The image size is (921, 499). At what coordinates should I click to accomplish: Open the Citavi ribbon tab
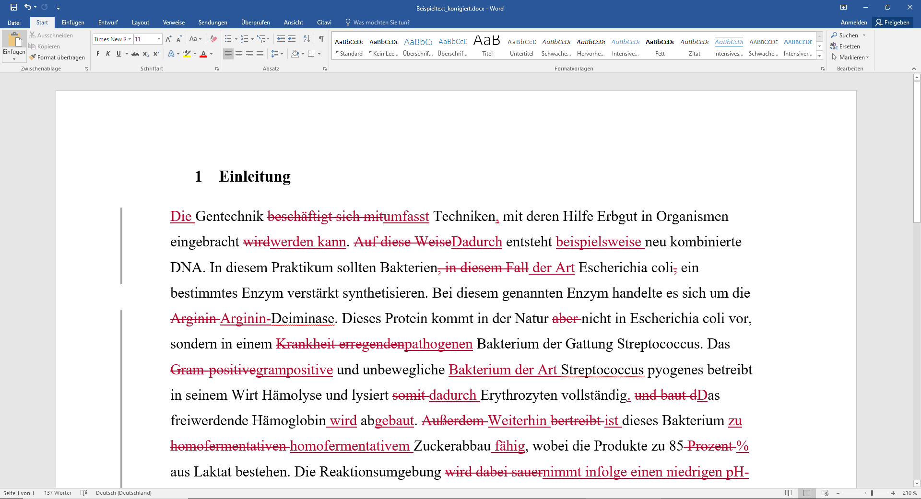click(x=324, y=22)
